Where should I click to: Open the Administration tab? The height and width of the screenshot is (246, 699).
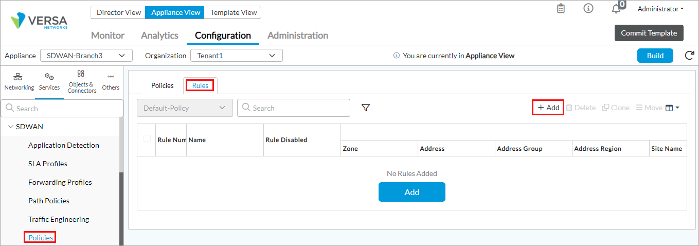pyautogui.click(x=298, y=36)
